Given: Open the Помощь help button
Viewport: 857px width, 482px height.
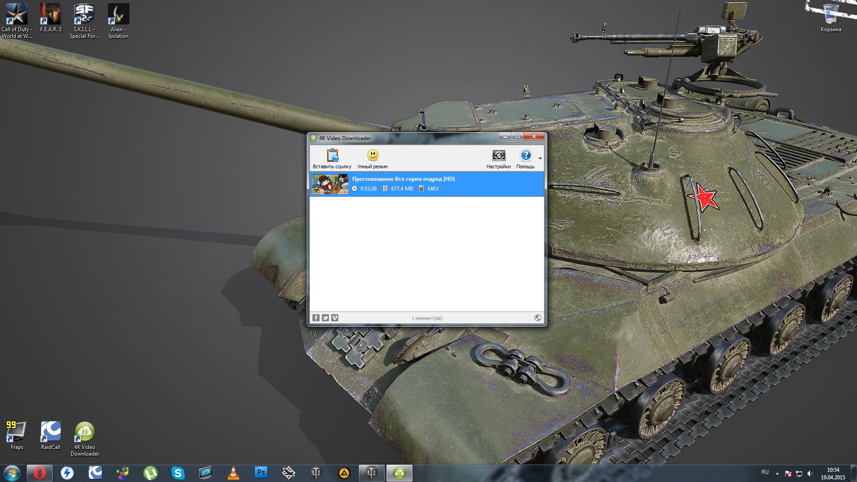Looking at the screenshot, I should click(x=525, y=159).
